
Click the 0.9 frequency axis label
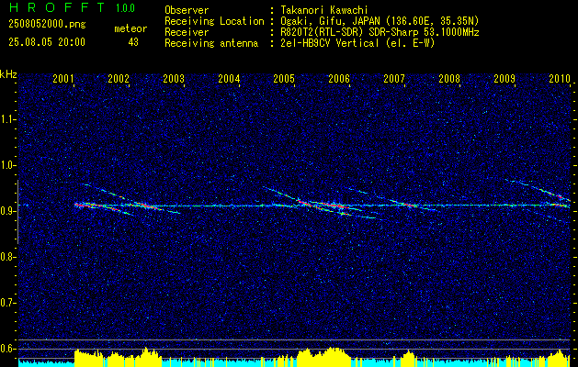(7, 211)
